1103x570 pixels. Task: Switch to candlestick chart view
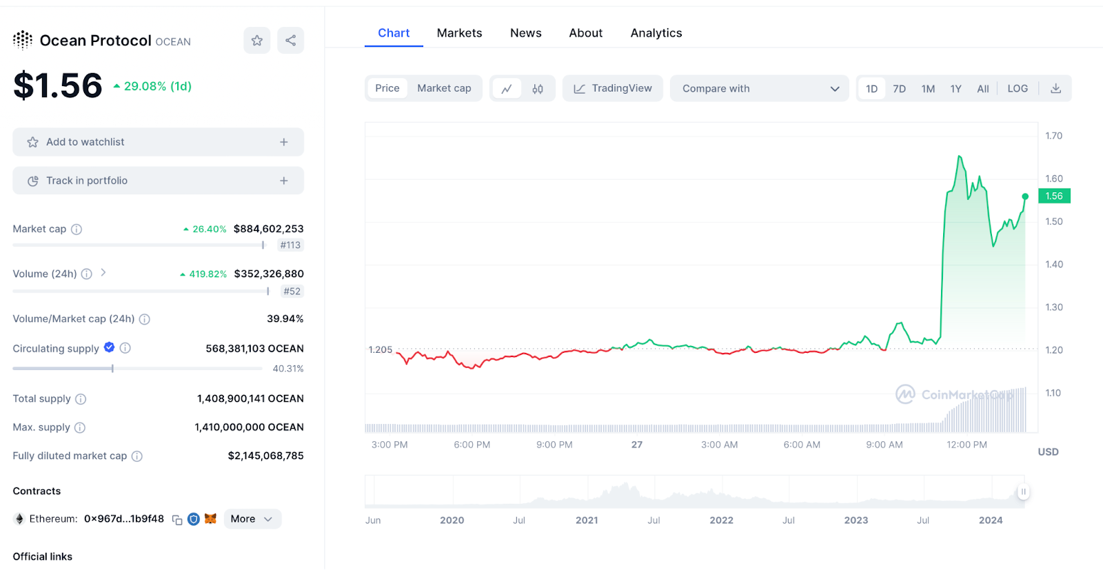click(x=538, y=89)
